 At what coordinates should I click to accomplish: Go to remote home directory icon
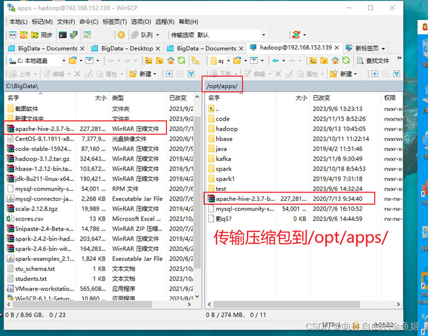pyautogui.click(x=335, y=60)
